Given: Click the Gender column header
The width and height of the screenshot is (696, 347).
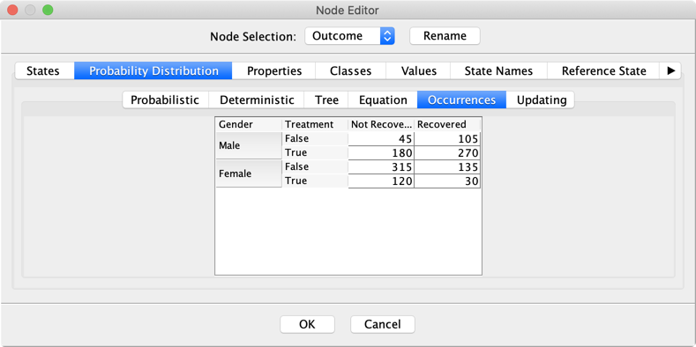Looking at the screenshot, I should point(249,124).
